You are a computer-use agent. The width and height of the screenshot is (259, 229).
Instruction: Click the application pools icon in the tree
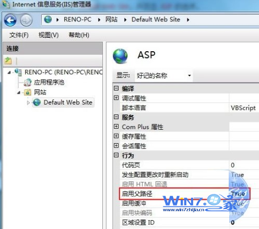click(28, 82)
